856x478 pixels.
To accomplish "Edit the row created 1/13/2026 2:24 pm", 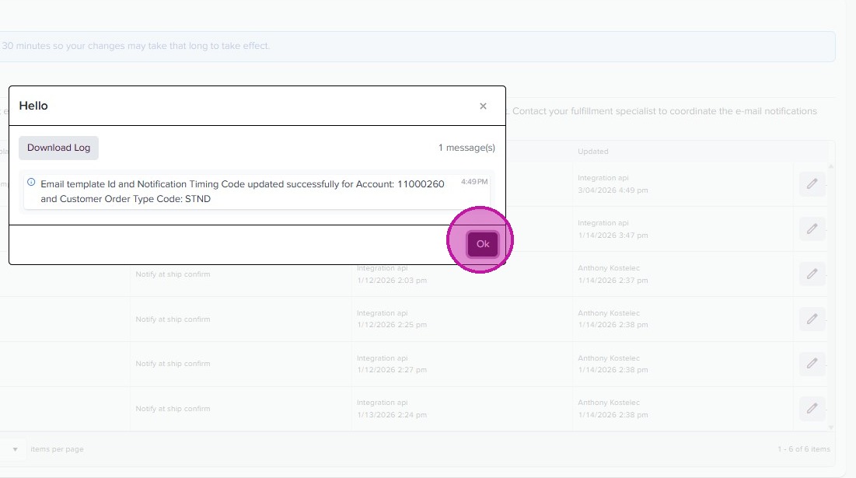I will point(812,409).
